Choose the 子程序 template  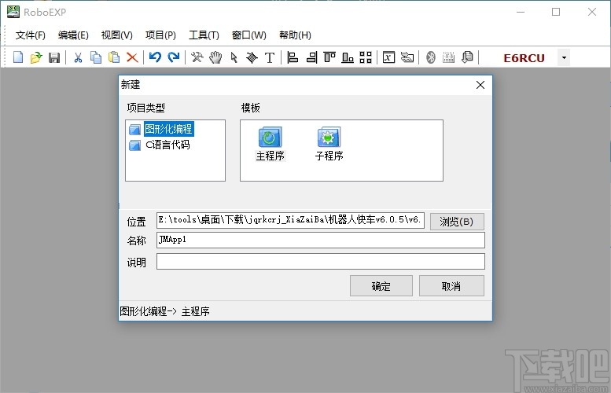[x=329, y=144]
